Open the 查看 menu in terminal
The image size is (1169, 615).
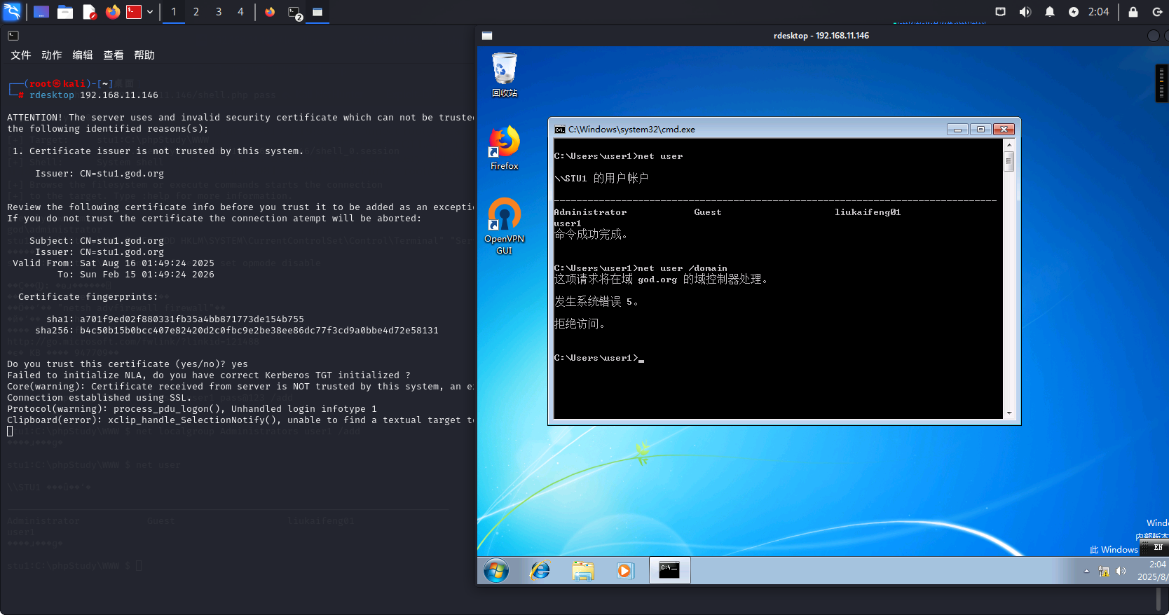point(114,55)
